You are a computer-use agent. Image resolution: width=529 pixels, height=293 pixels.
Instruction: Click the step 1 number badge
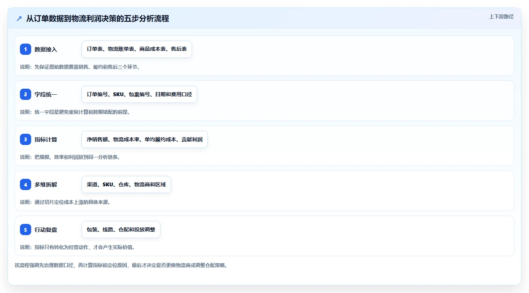click(x=26, y=49)
